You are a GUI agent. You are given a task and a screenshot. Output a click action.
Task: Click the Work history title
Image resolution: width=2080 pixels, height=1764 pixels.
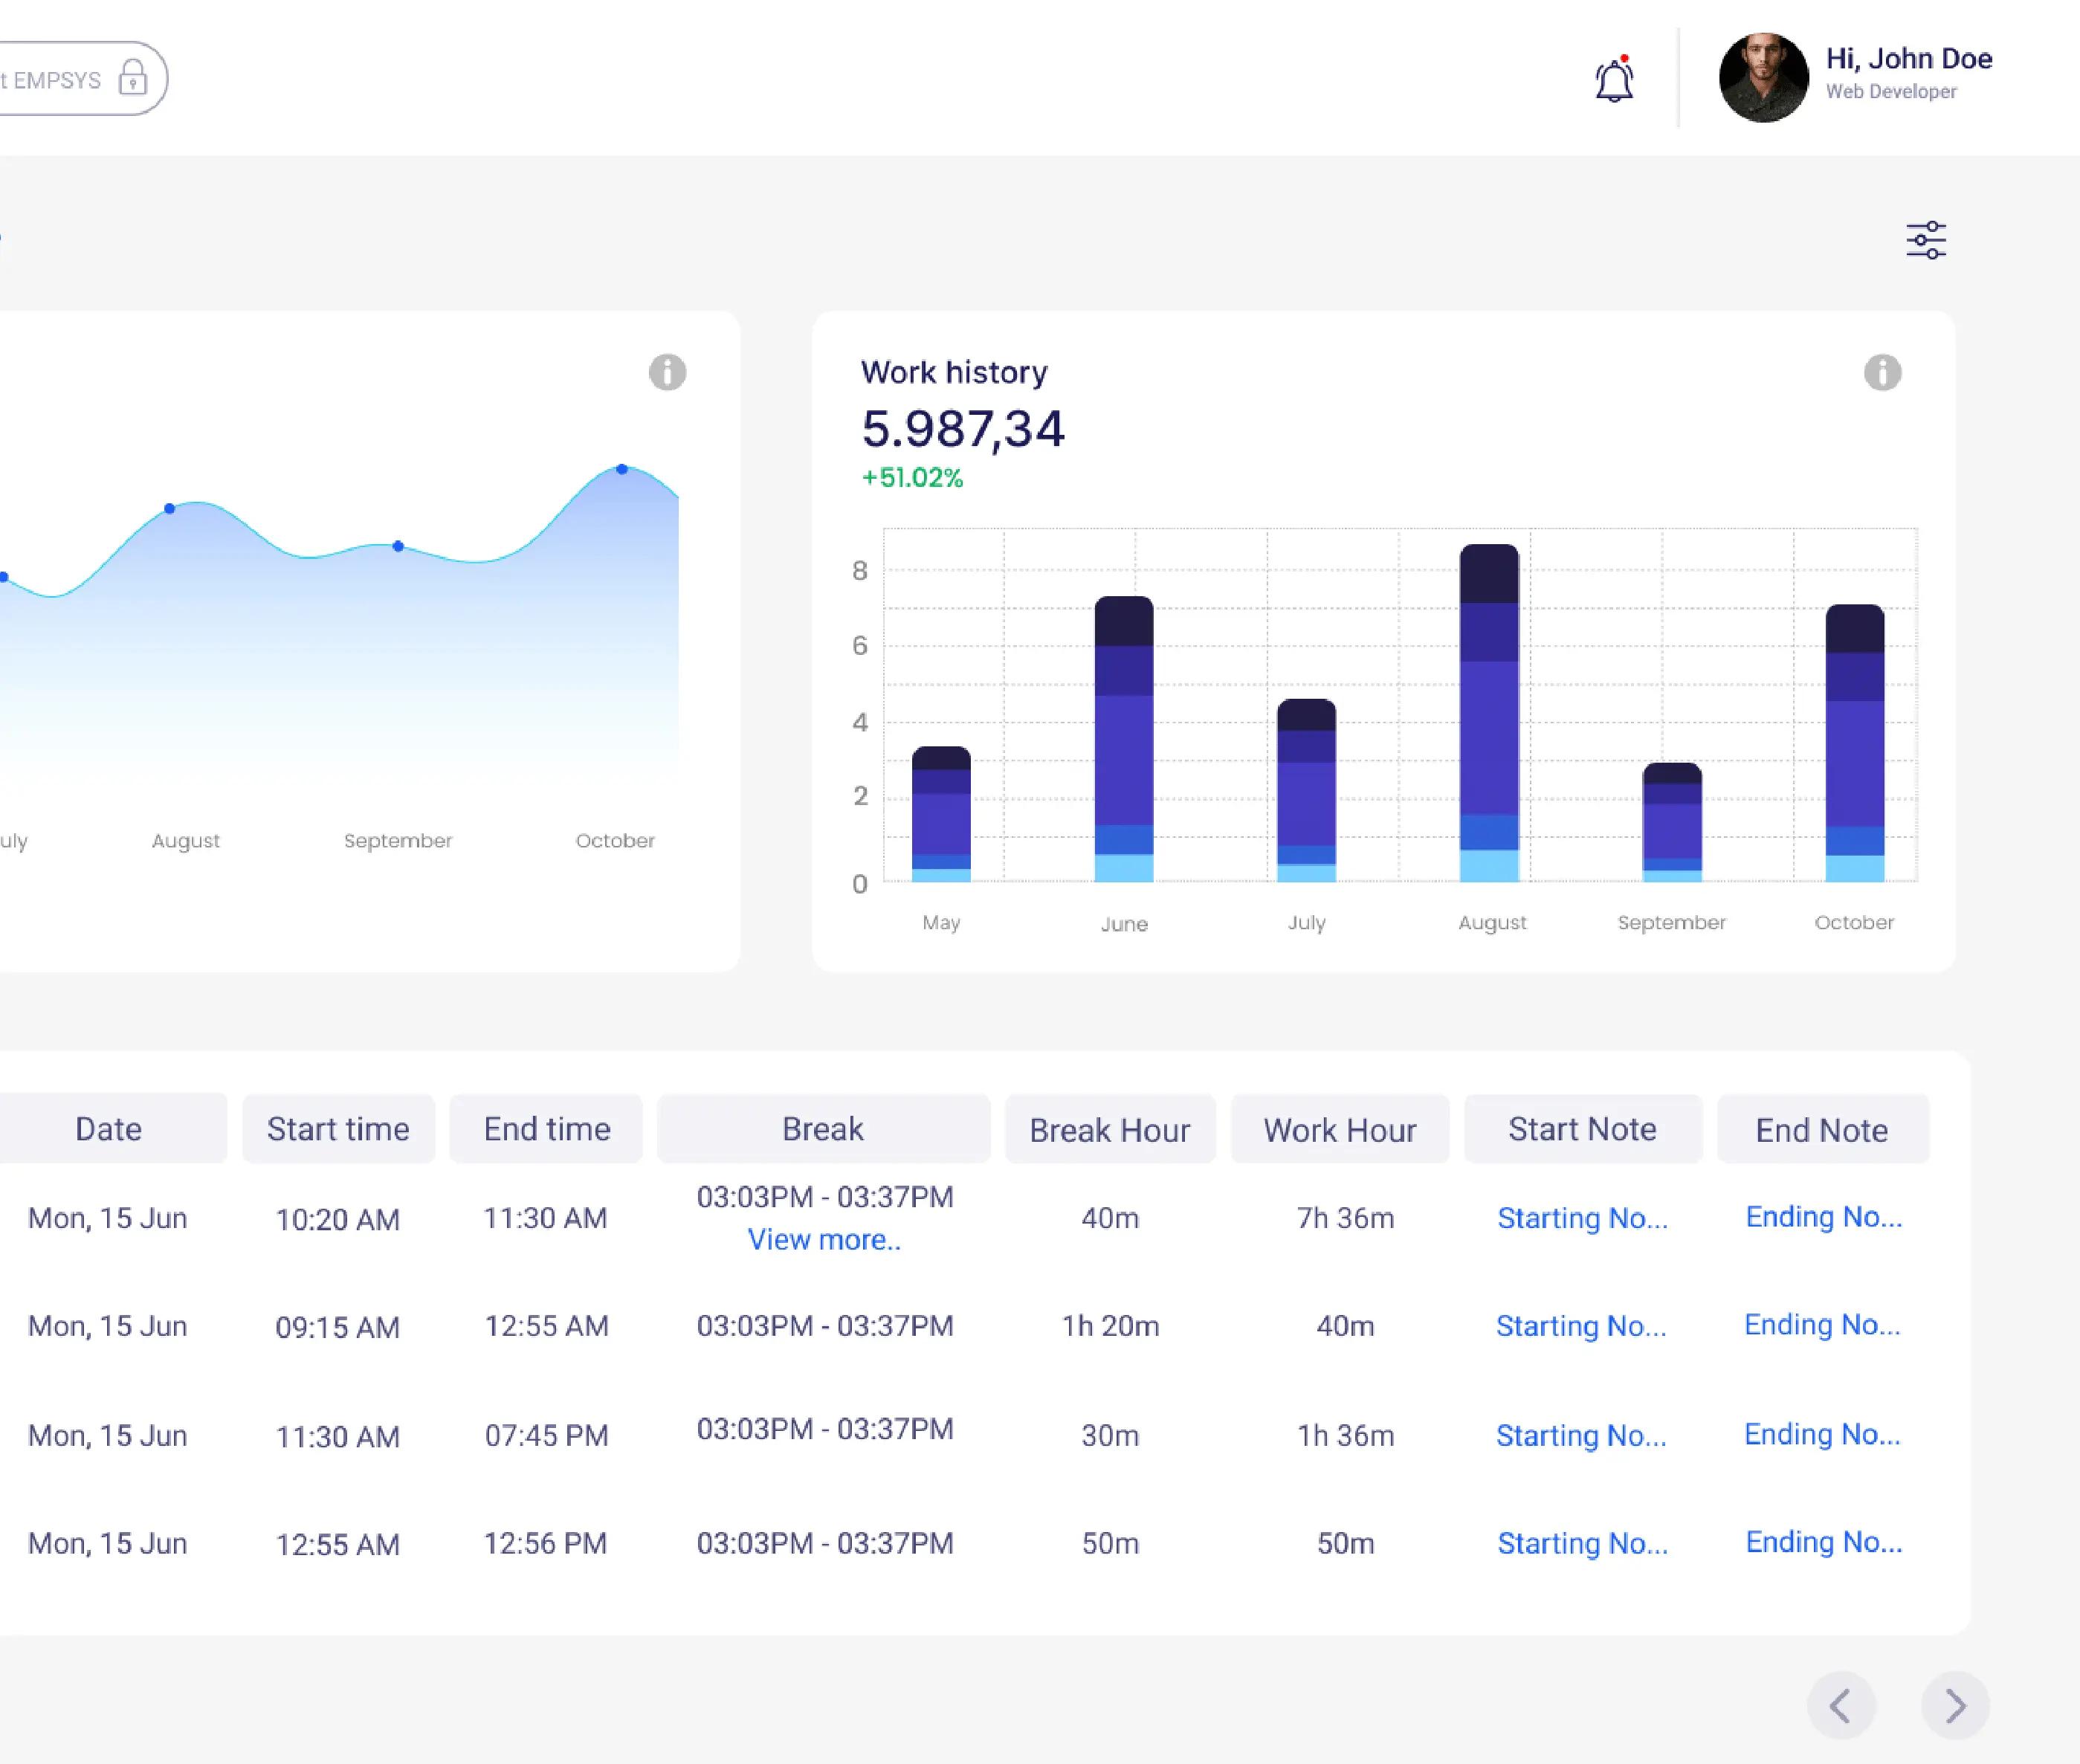954,372
